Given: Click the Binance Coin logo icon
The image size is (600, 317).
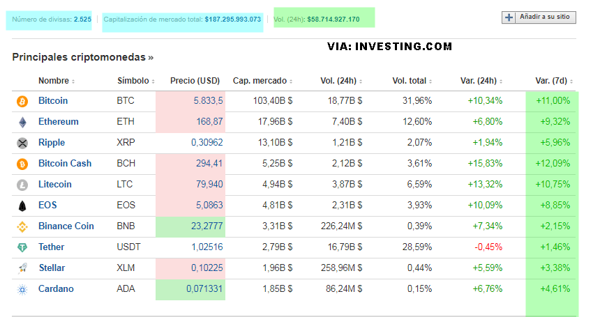Looking at the screenshot, I should click(x=22, y=226).
